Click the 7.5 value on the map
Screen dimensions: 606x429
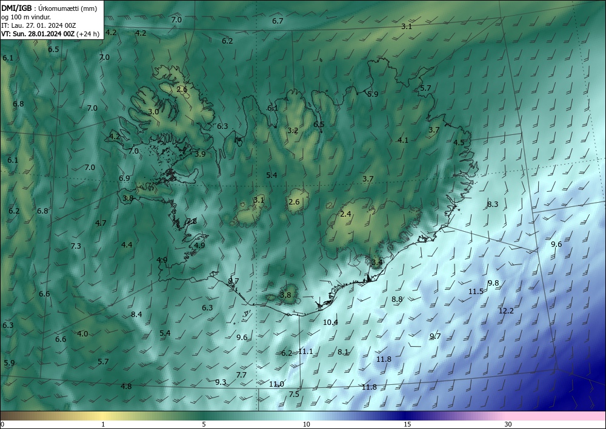tap(294, 395)
